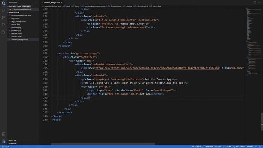The image size is (263, 148).
Task: Click div.col-md-6 breadcrumb item
Action: pos(143,7)
